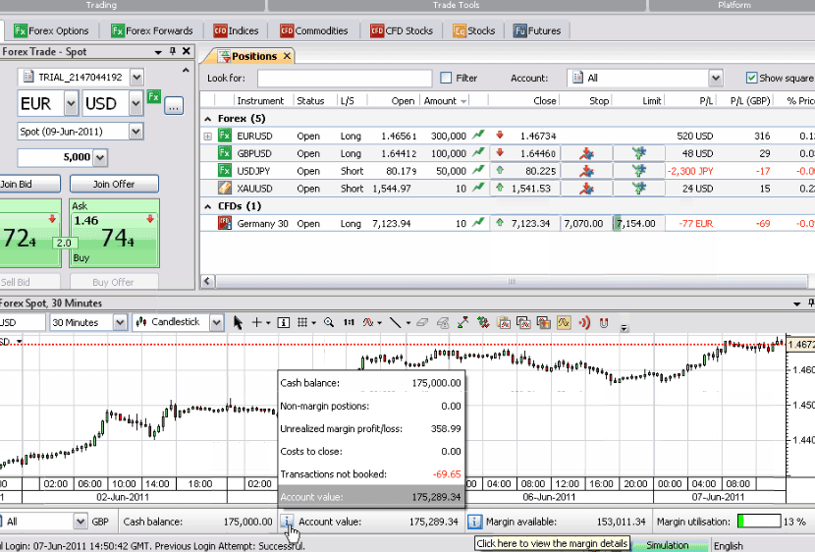Click the green Fx icon next to USD

click(x=154, y=96)
